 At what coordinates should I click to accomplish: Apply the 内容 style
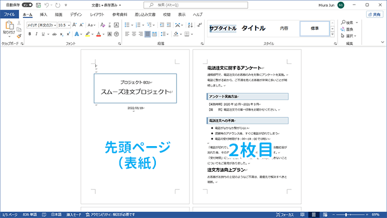284,29
